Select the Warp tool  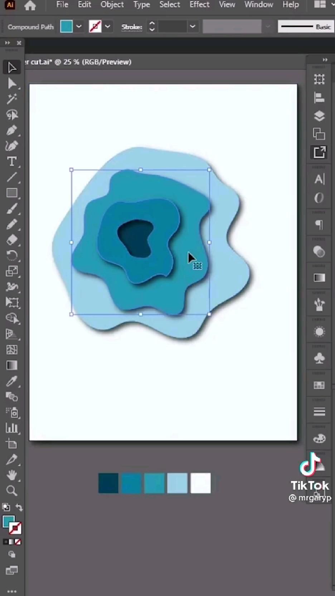pos(12,287)
